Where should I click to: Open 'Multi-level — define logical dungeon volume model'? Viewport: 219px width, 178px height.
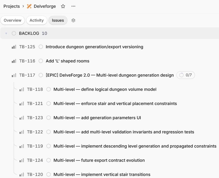coord(105,89)
